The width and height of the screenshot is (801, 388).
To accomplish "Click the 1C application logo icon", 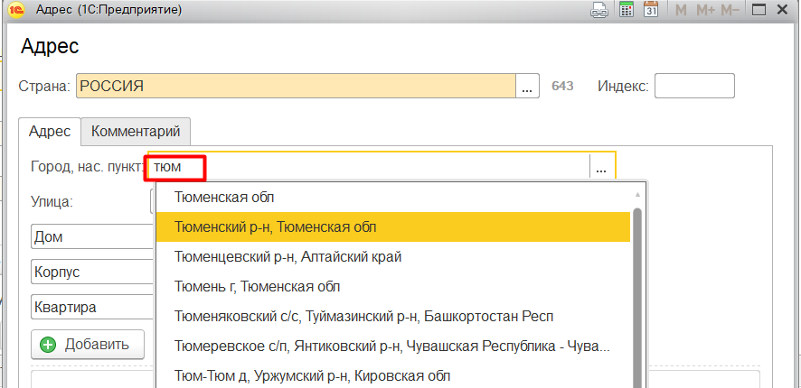I will click(x=16, y=11).
